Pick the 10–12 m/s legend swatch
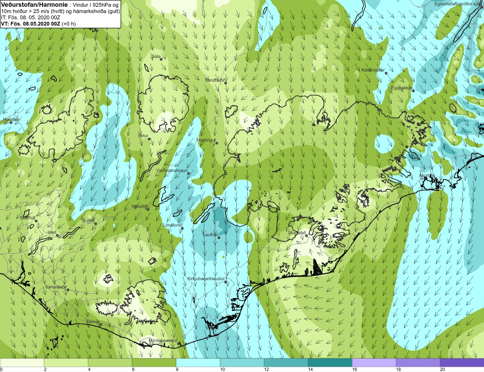The height and width of the screenshot is (372, 484). pos(242,363)
